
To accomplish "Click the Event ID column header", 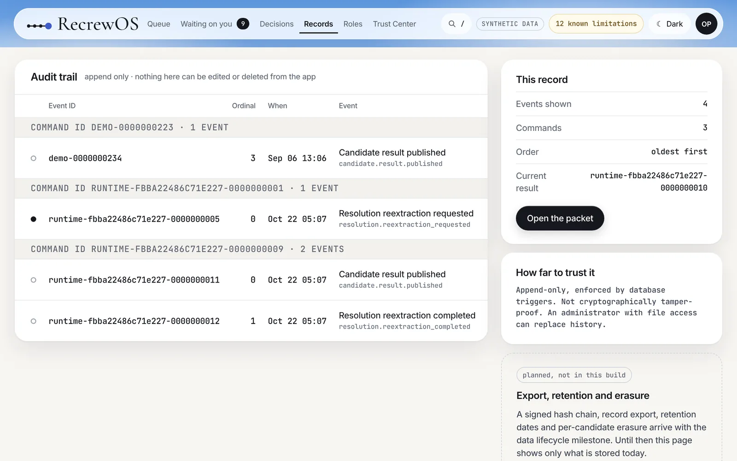I will click(x=62, y=106).
